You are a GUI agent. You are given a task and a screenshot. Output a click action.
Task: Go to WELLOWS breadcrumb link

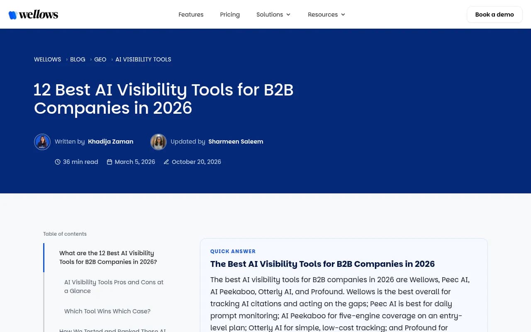pos(47,59)
